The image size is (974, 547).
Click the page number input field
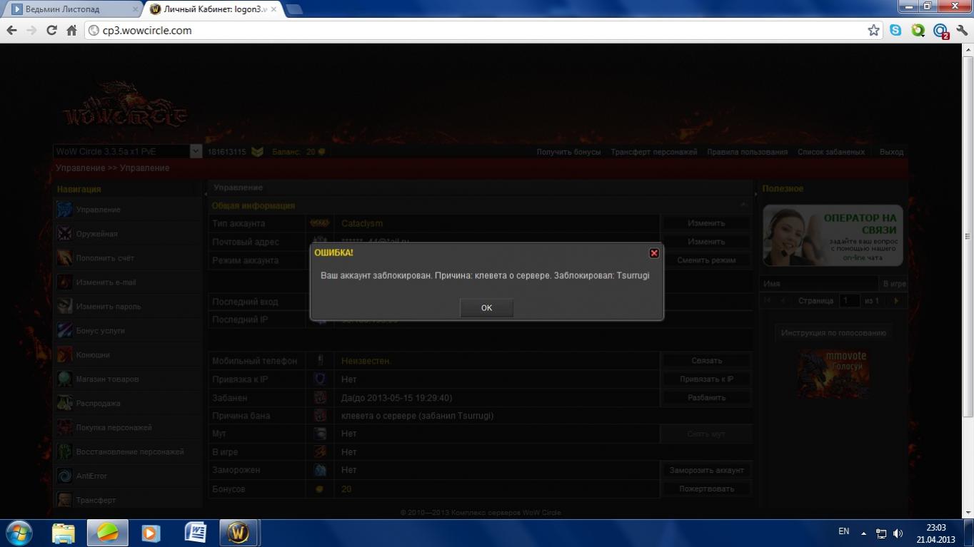(x=849, y=301)
